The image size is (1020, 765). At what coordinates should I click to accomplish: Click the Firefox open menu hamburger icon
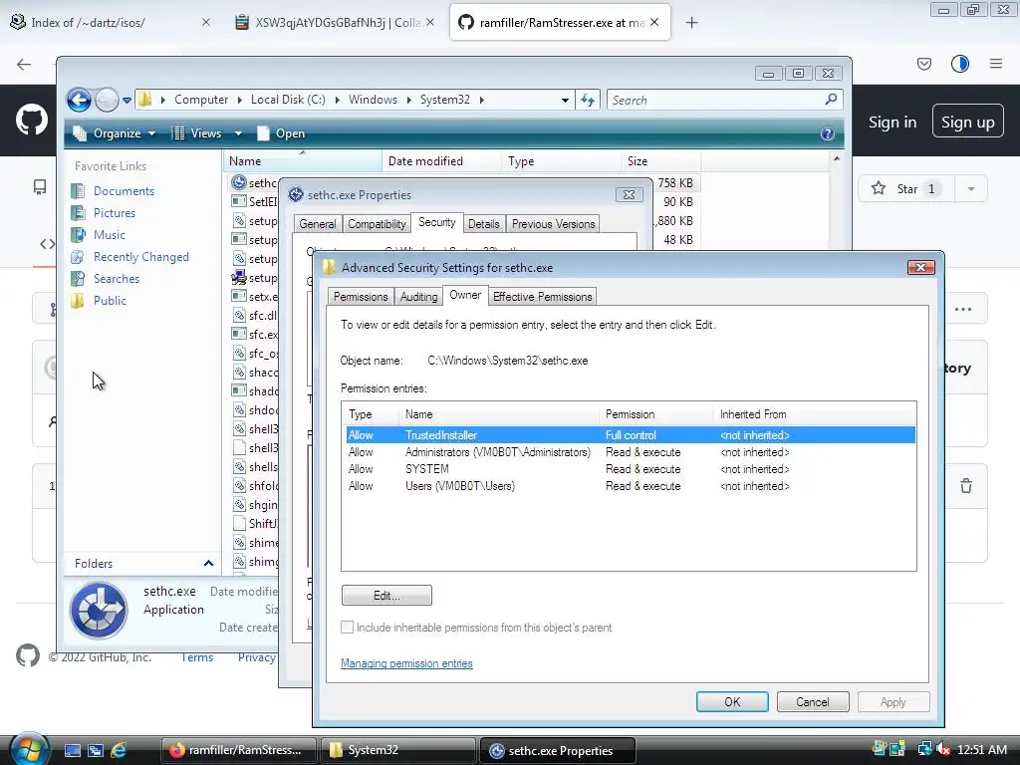tap(996, 64)
